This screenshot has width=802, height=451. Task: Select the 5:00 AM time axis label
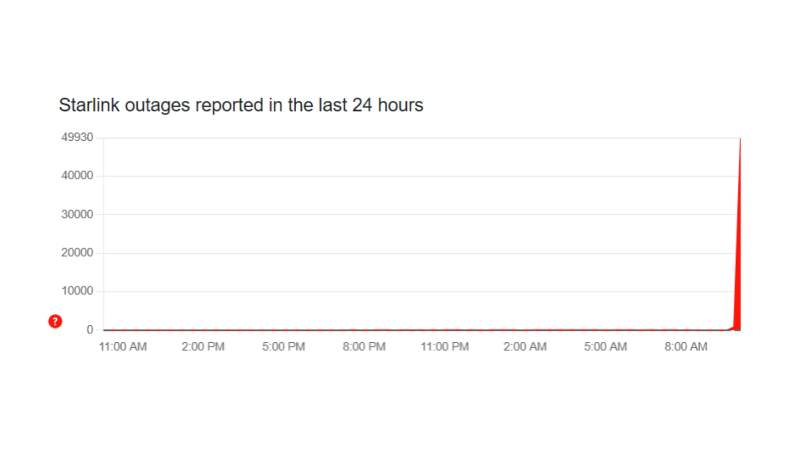click(605, 347)
